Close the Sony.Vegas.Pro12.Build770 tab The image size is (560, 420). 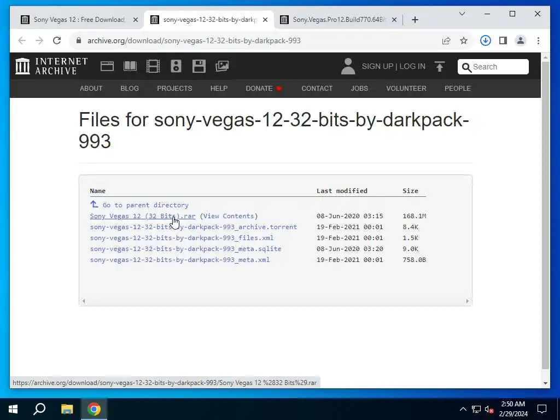[394, 20]
